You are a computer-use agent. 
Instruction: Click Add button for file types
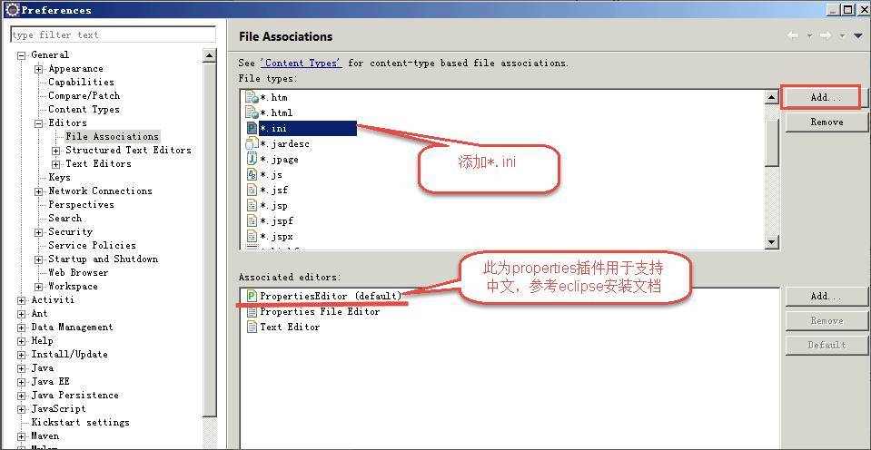click(826, 97)
